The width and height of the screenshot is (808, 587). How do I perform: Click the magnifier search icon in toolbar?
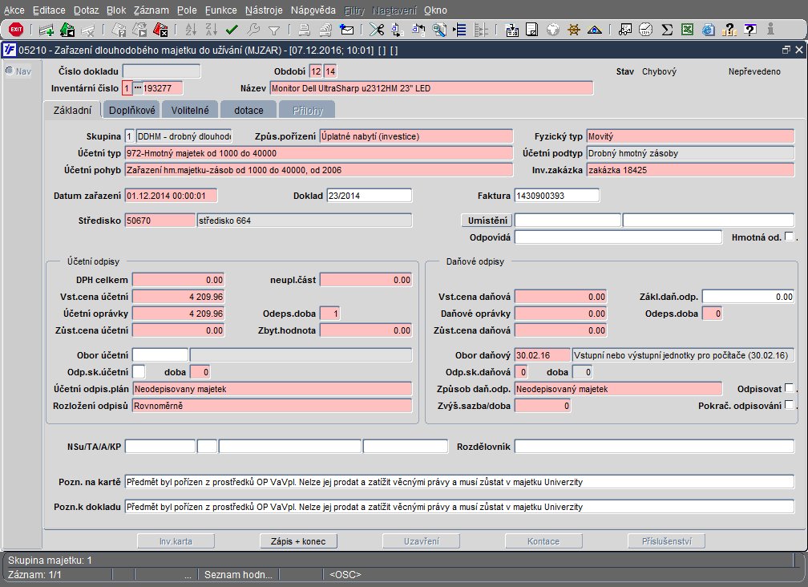pos(440,30)
